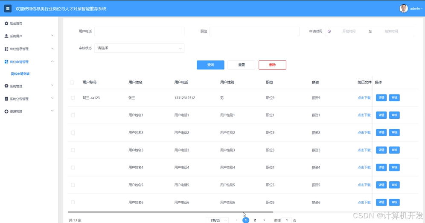
Task: Click the 结束时间 date field
Action: click(391, 31)
